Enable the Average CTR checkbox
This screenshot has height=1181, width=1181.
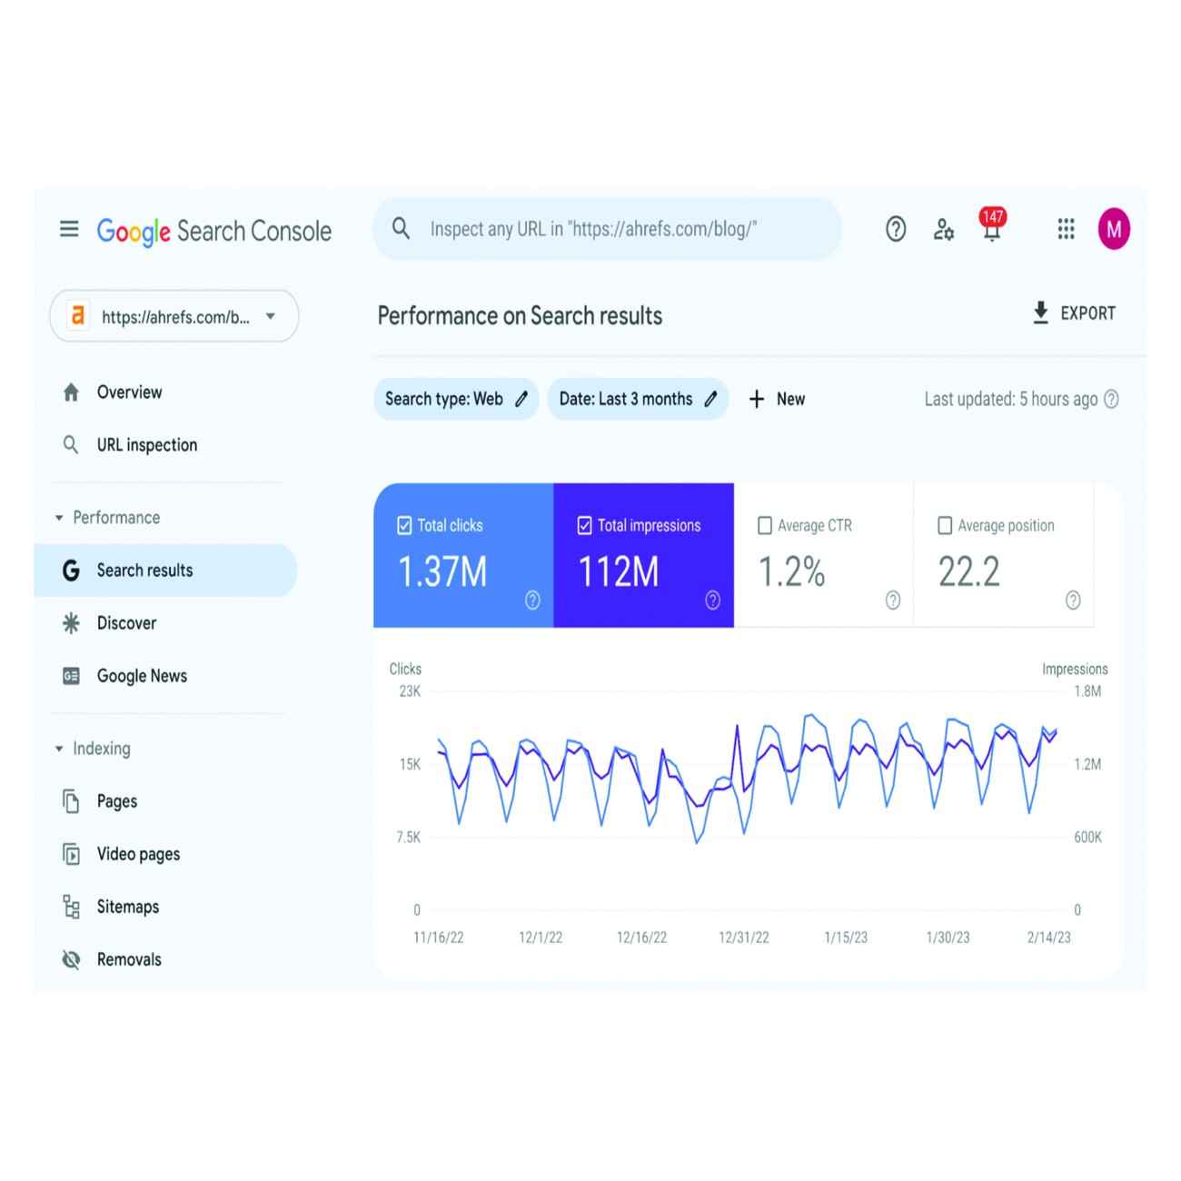coord(765,525)
